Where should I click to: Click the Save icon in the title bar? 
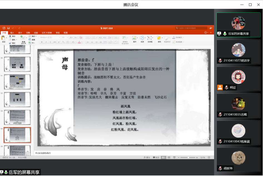[9, 28]
